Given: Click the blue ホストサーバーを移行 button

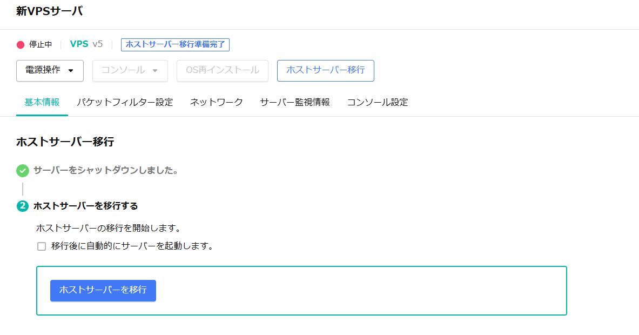Looking at the screenshot, I should coord(103,291).
